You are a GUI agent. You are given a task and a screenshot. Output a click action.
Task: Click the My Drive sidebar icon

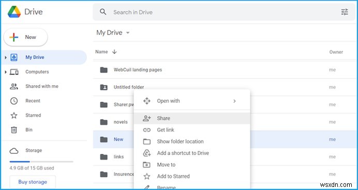click(14, 57)
